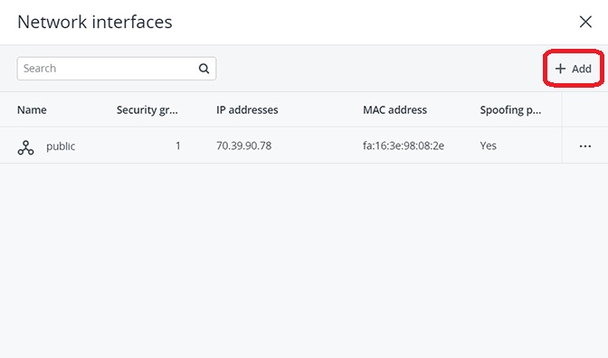The image size is (608, 358).
Task: Sort by the Security groups column header
Action: click(147, 110)
